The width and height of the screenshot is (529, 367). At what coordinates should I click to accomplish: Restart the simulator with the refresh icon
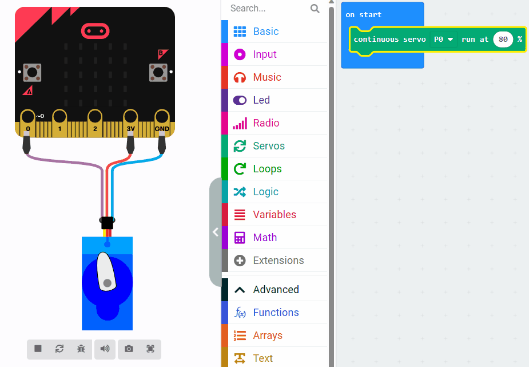coord(59,349)
